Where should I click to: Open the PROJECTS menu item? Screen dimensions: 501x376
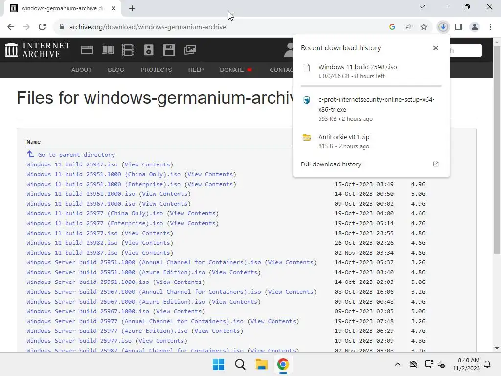coord(156,70)
